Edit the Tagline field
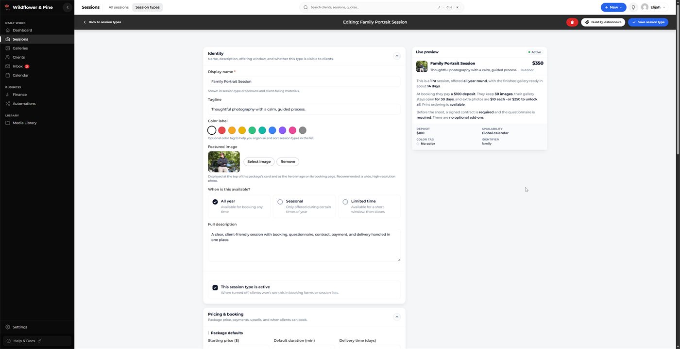 coord(304,109)
